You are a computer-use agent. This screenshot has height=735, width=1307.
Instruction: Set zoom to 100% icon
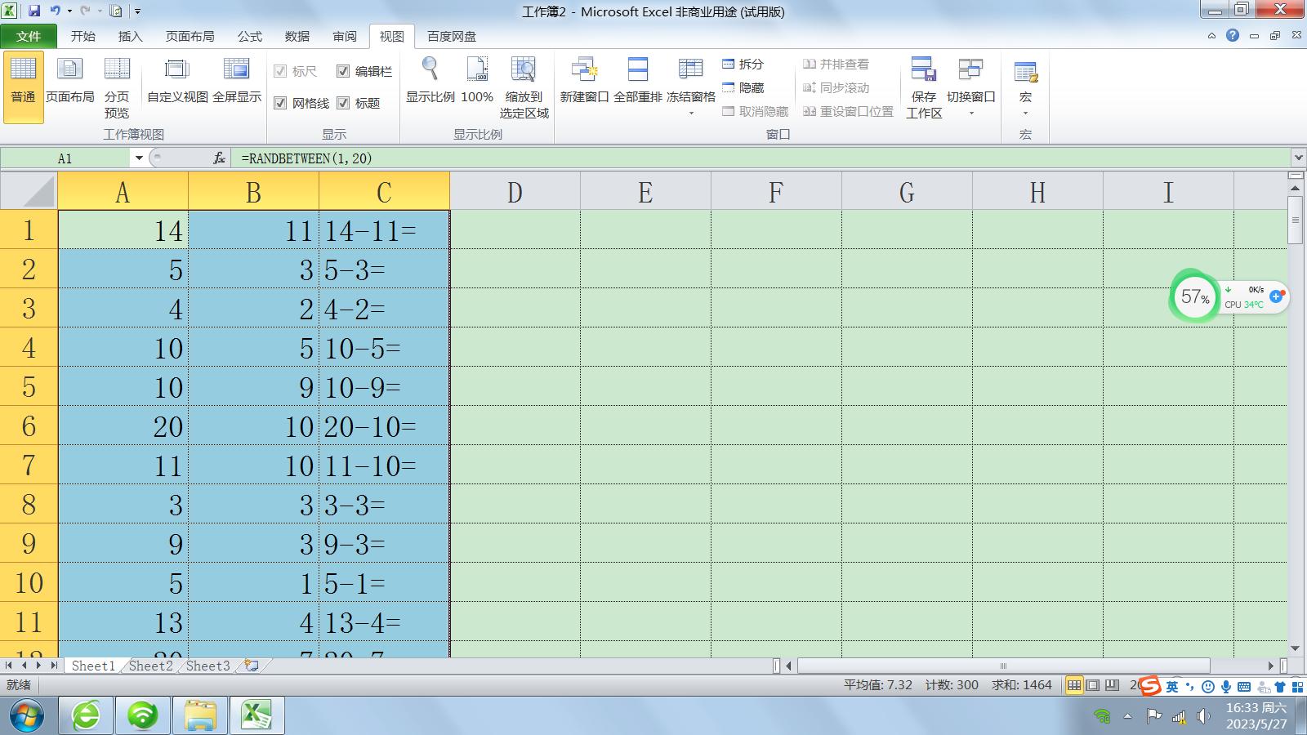[x=477, y=70]
